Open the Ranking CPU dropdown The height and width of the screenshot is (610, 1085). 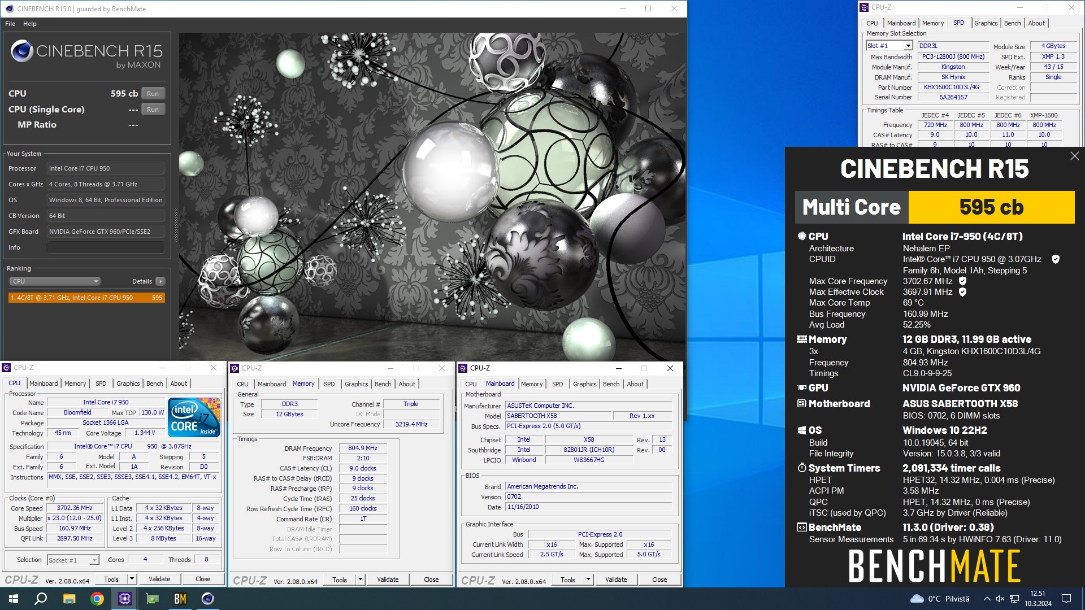55,281
